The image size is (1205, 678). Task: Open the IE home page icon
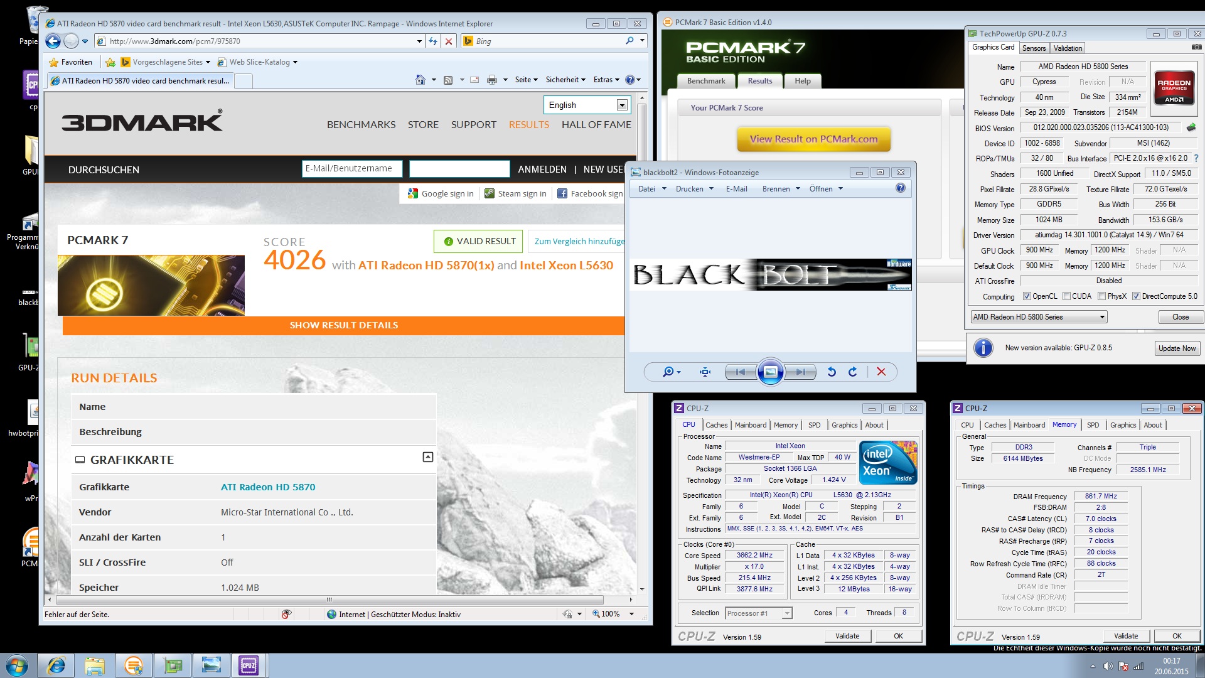(420, 80)
